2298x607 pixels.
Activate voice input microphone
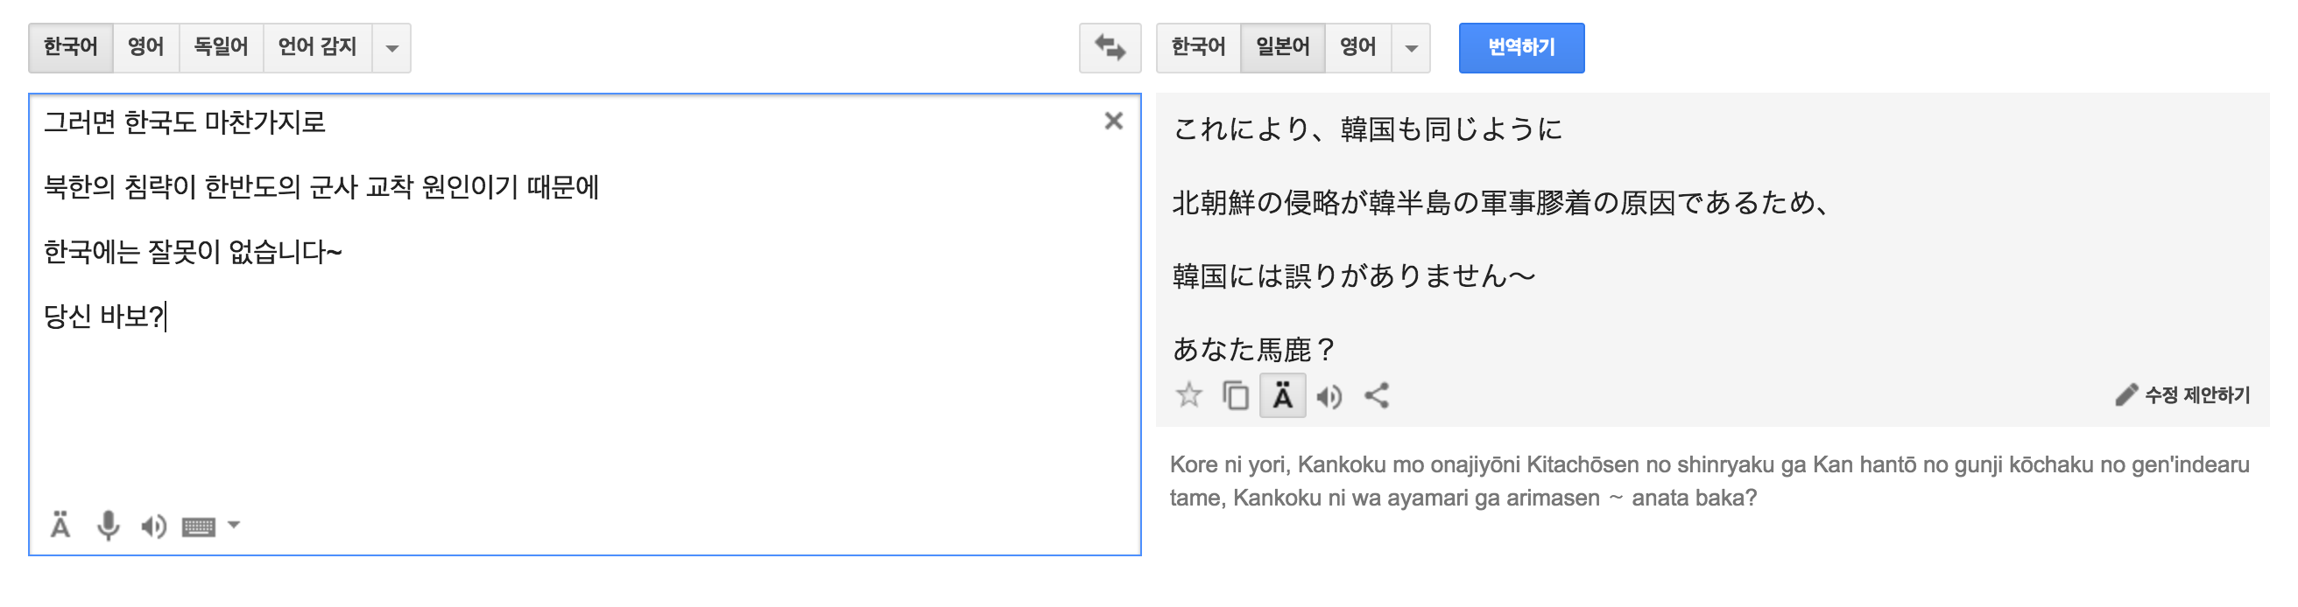[x=108, y=526]
